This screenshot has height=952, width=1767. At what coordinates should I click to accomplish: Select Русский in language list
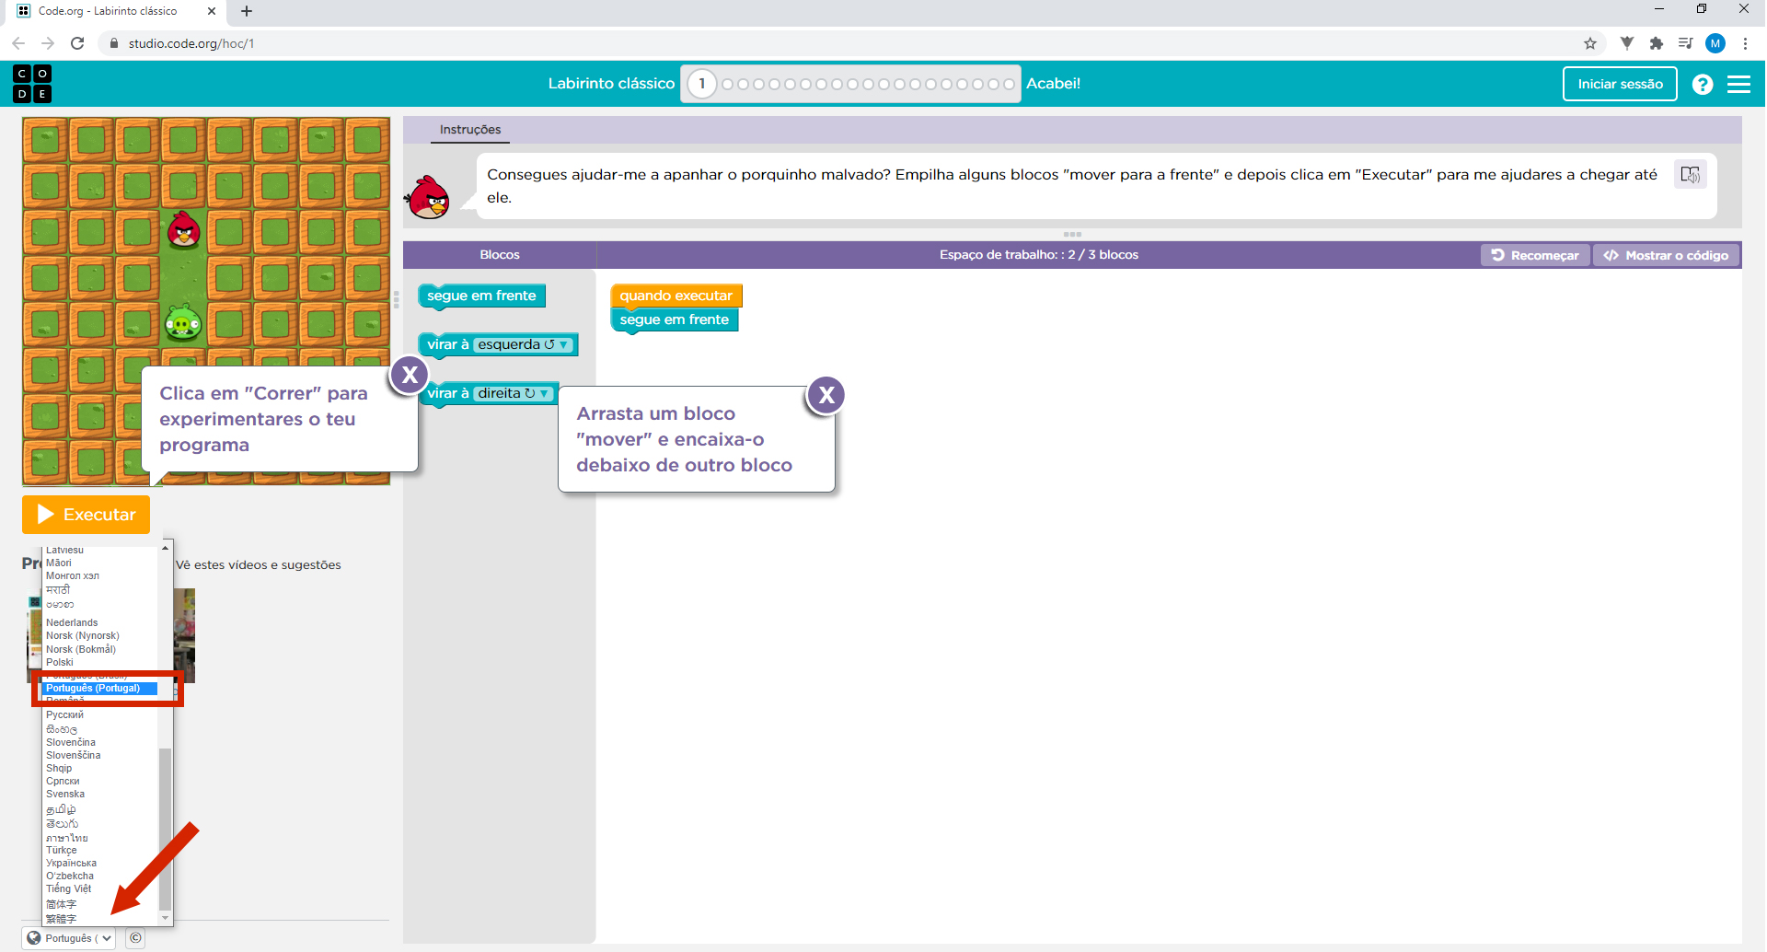tap(64, 714)
